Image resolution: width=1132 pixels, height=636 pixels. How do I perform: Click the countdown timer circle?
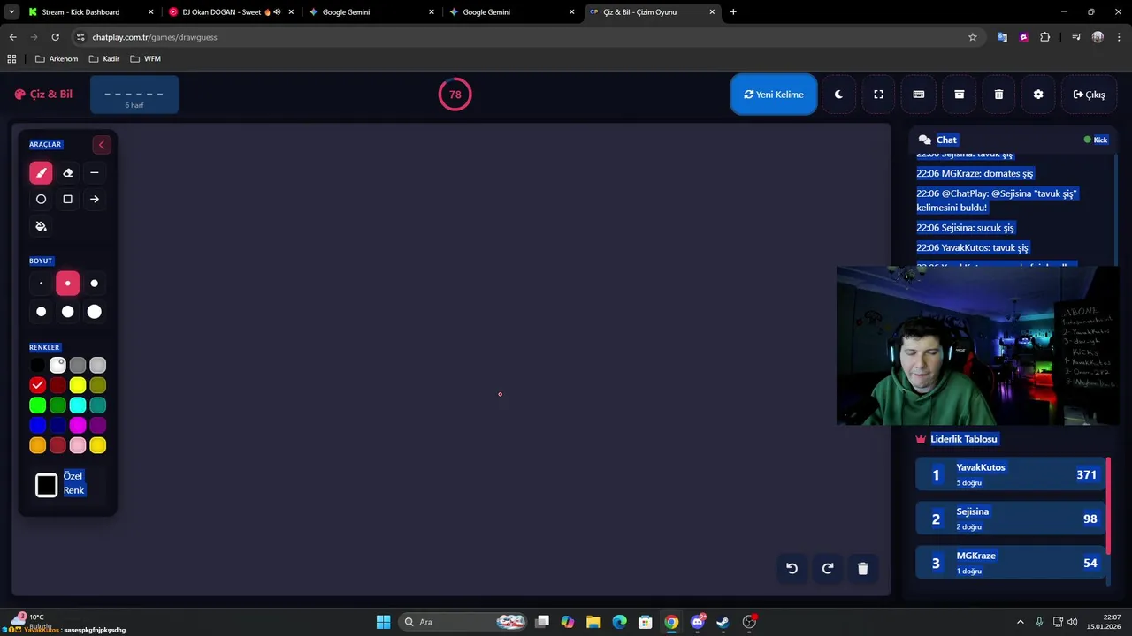[x=455, y=95]
